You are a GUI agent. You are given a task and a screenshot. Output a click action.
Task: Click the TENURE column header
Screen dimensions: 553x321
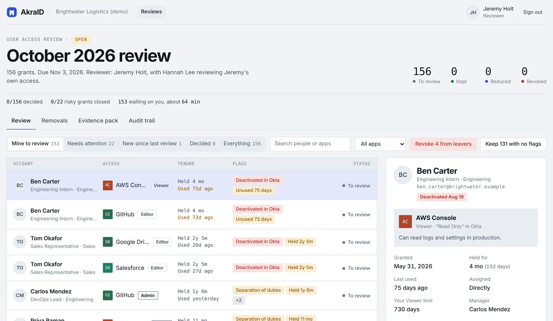[x=186, y=164]
